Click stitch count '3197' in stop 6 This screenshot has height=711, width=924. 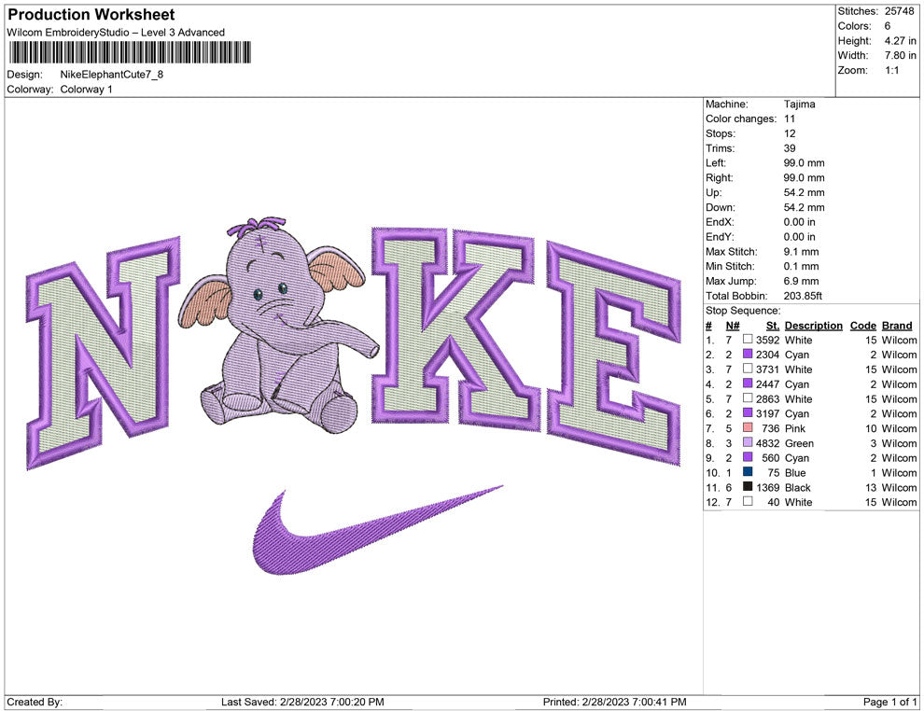(767, 413)
